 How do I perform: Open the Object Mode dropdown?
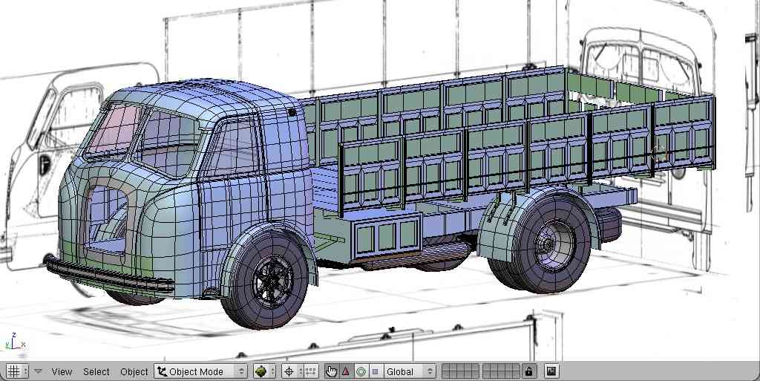point(200,372)
